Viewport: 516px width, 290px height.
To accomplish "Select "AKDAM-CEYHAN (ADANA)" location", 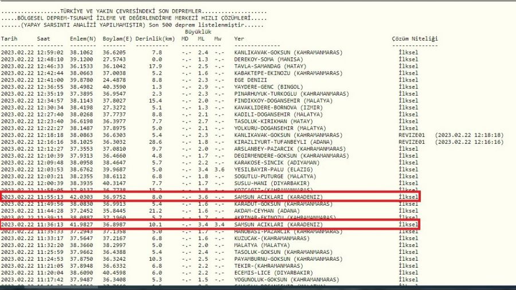I will 267,211.
